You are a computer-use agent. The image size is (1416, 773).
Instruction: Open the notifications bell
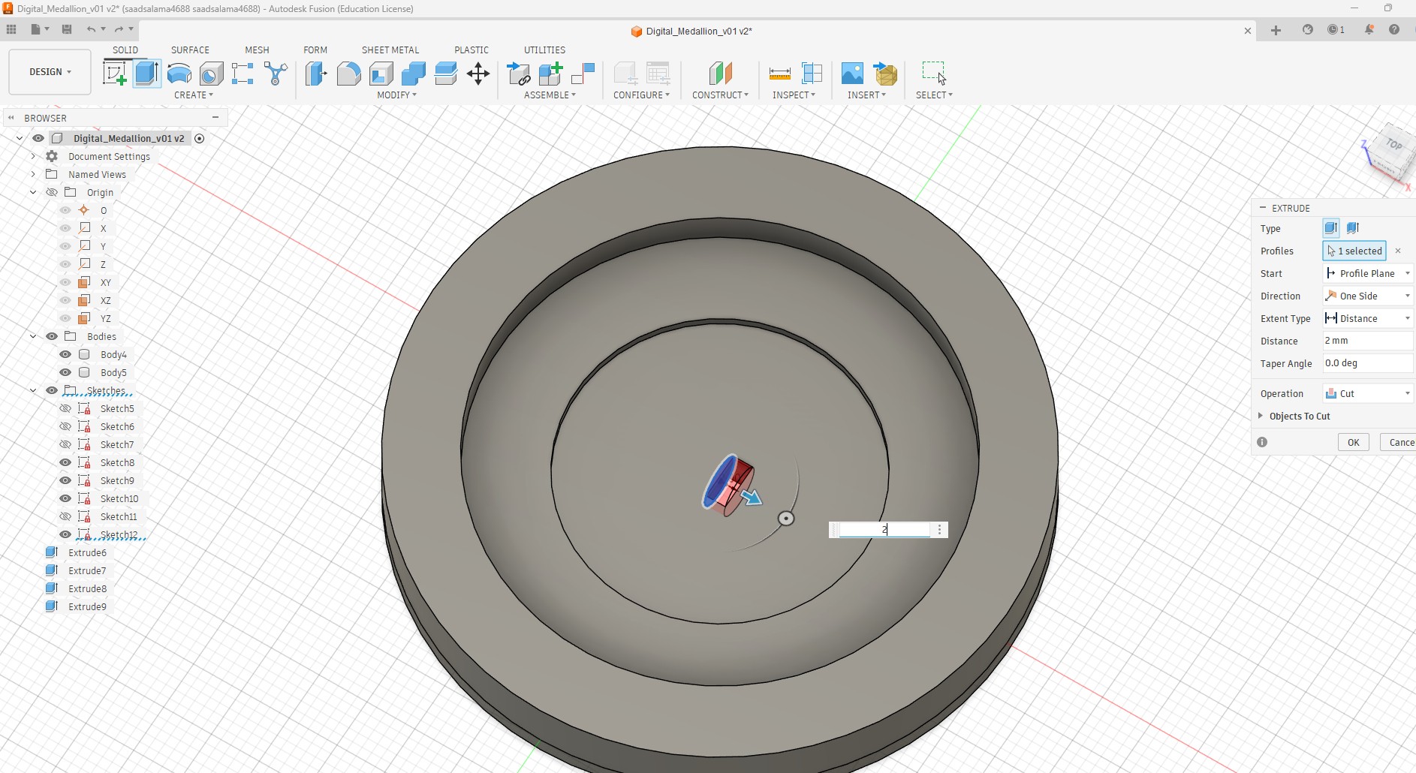click(1369, 30)
